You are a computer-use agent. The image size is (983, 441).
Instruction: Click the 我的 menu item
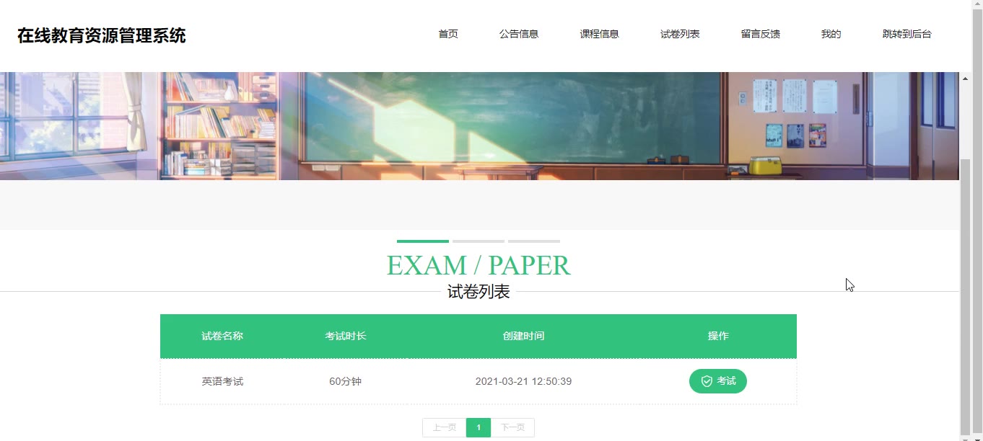831,34
